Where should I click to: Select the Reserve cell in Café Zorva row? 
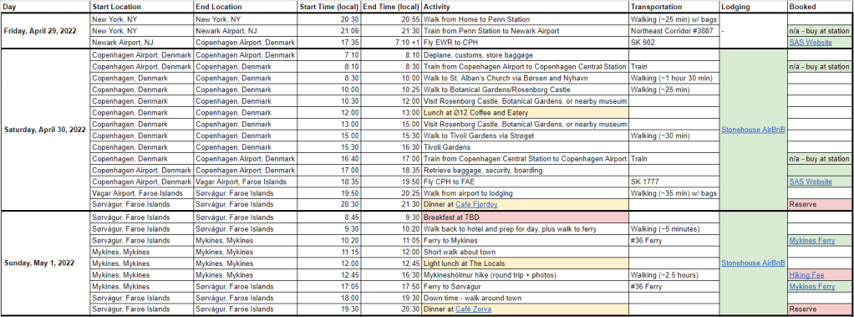820,309
